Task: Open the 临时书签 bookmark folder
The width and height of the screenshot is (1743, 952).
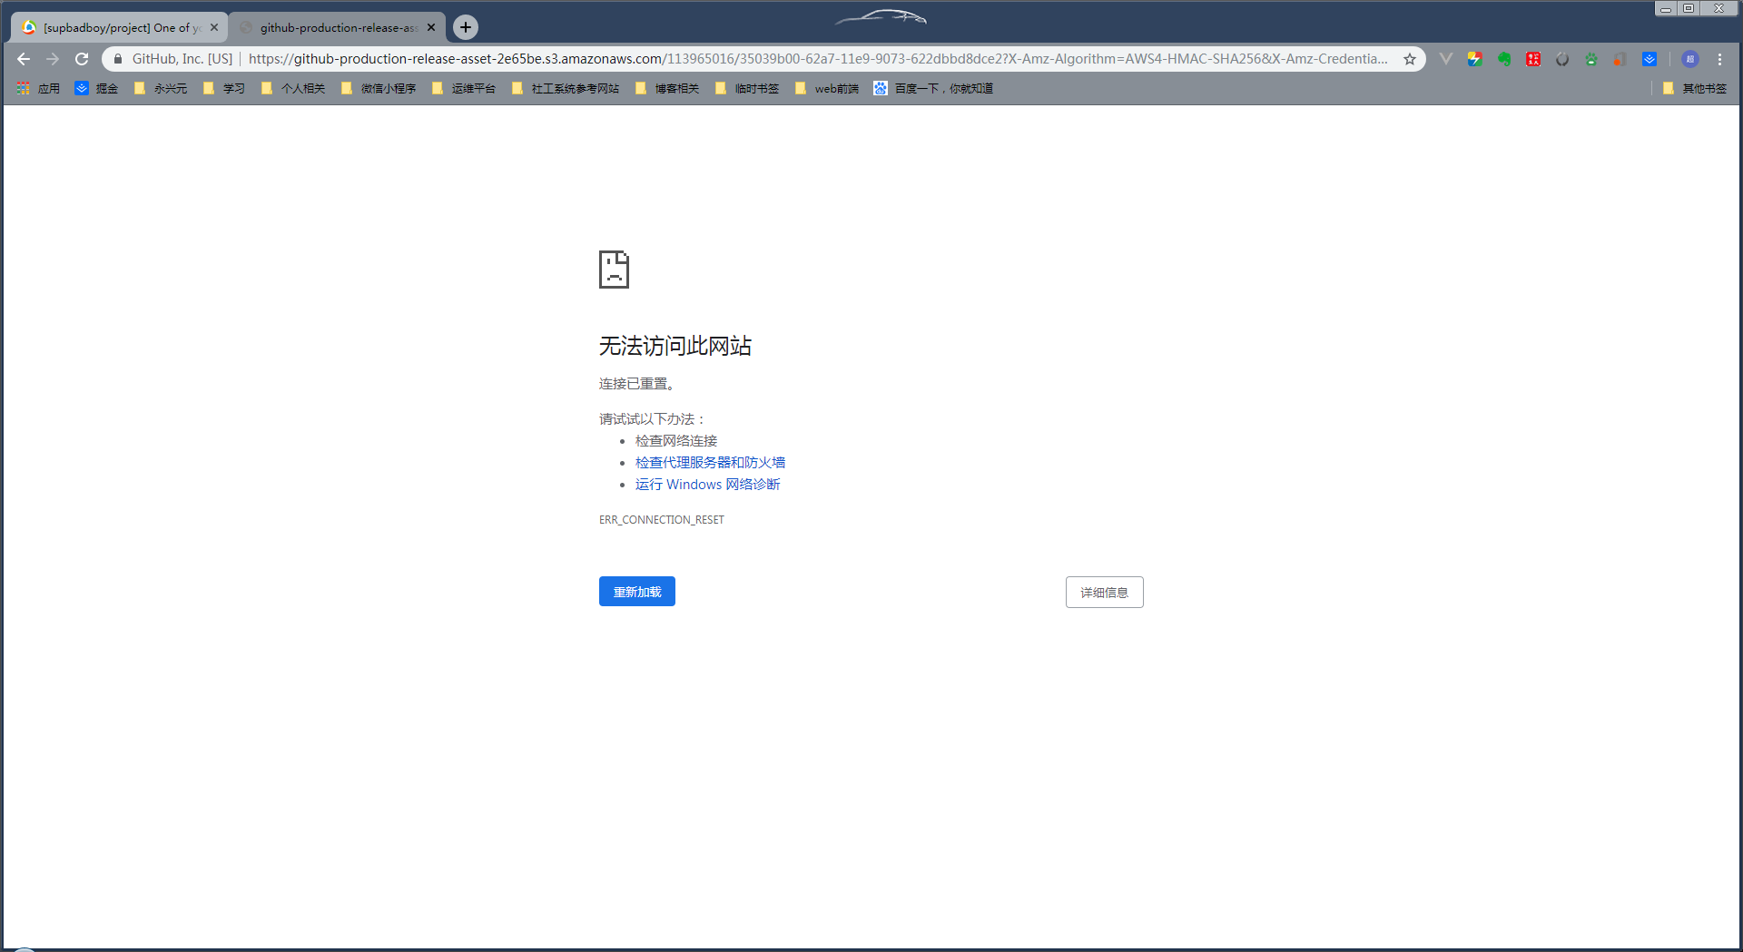Action: tap(756, 88)
